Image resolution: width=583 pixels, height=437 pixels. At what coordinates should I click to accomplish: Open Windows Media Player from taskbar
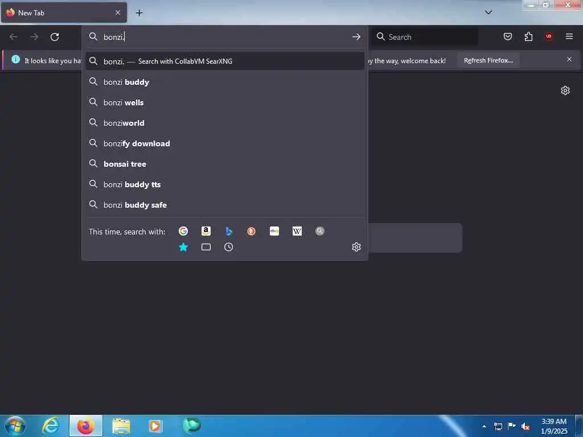[x=155, y=426]
